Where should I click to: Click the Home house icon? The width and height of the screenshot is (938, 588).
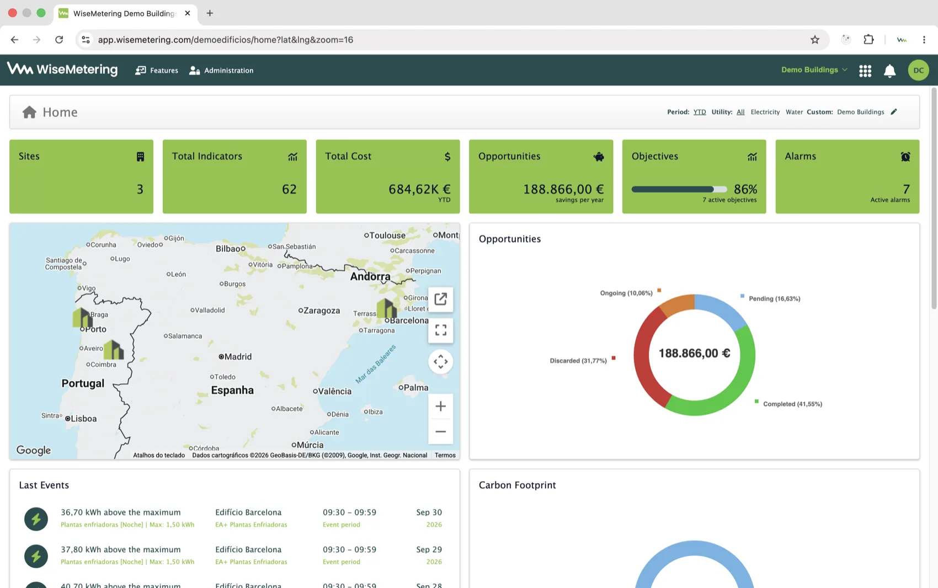point(29,112)
